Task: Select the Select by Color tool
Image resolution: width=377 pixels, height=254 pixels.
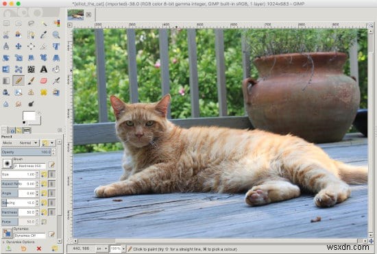Action: [56, 23]
